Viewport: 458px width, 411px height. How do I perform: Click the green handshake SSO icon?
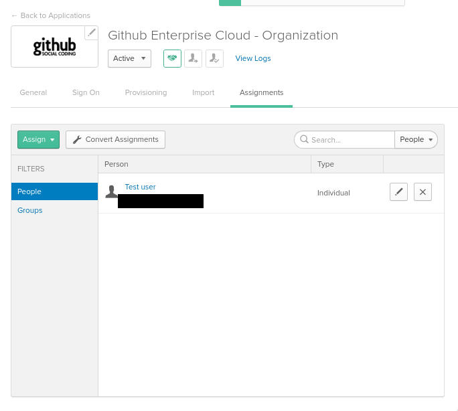(172, 58)
